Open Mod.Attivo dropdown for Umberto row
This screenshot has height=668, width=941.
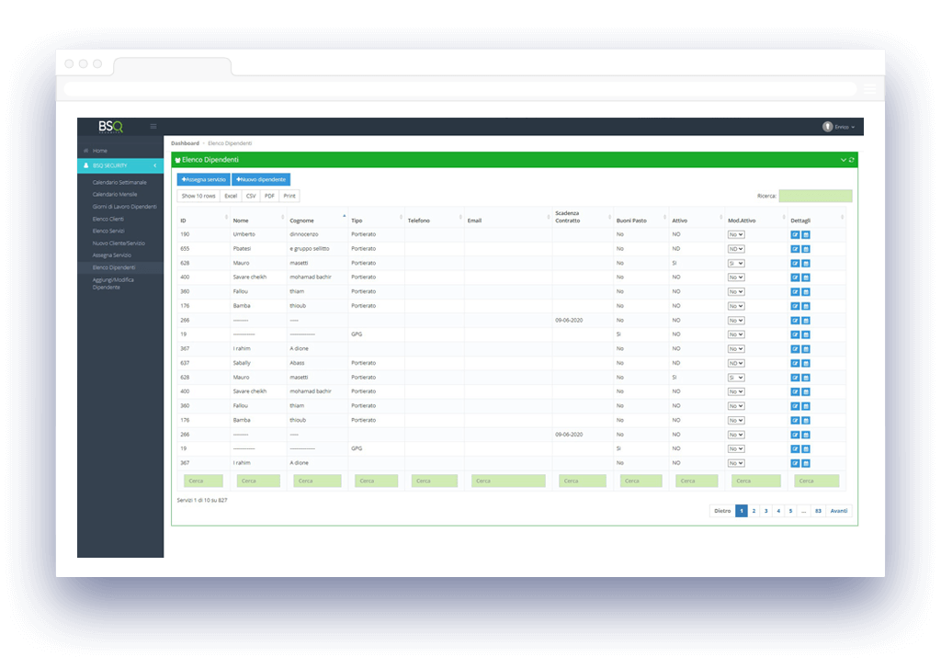click(x=736, y=234)
